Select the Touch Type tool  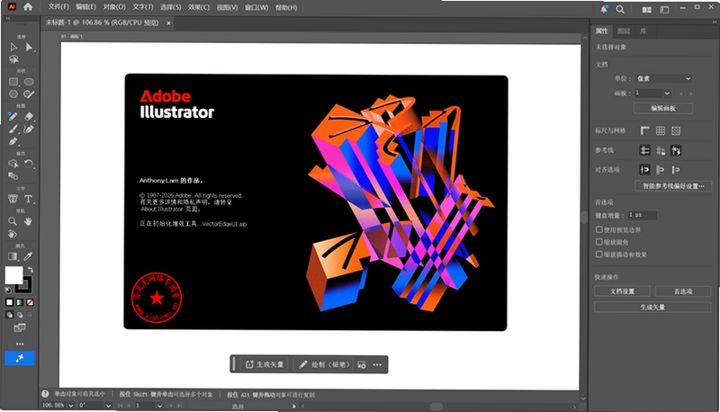(x=13, y=199)
